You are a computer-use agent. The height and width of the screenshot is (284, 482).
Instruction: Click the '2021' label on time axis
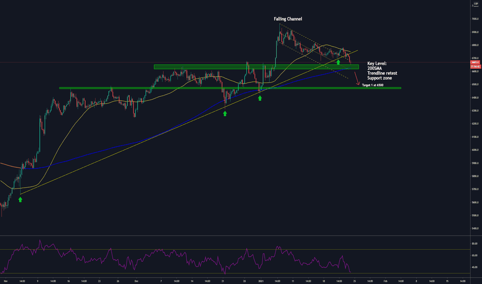[x=261, y=281]
